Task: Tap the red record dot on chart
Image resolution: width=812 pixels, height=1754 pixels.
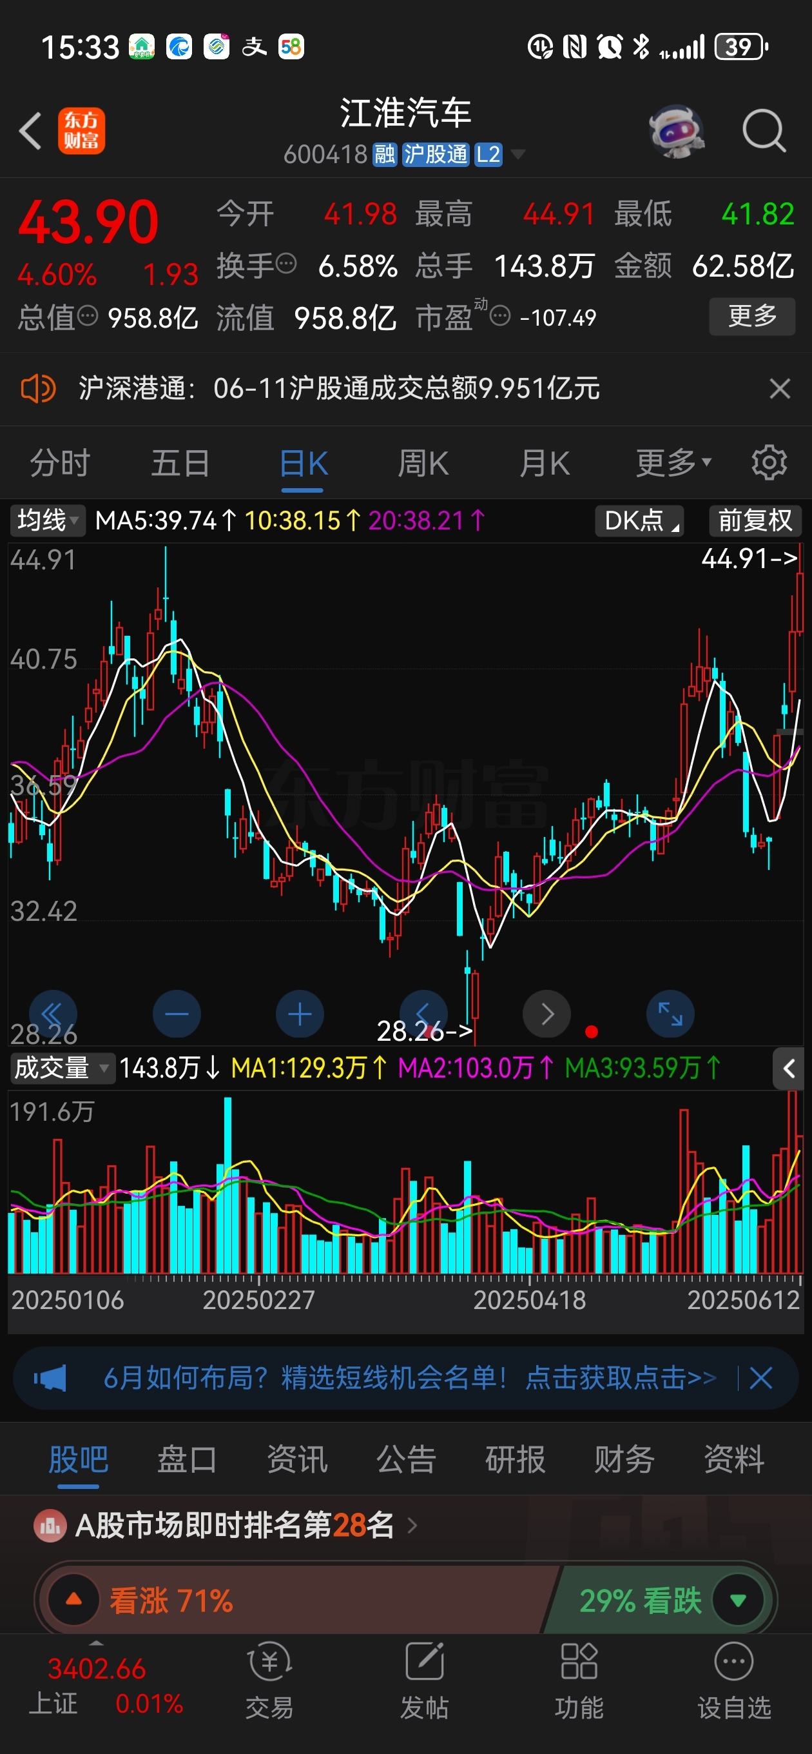Action: pyautogui.click(x=592, y=1032)
